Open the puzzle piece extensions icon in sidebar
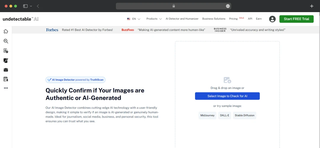Screen dimensions: 320x148 [x=6, y=31]
